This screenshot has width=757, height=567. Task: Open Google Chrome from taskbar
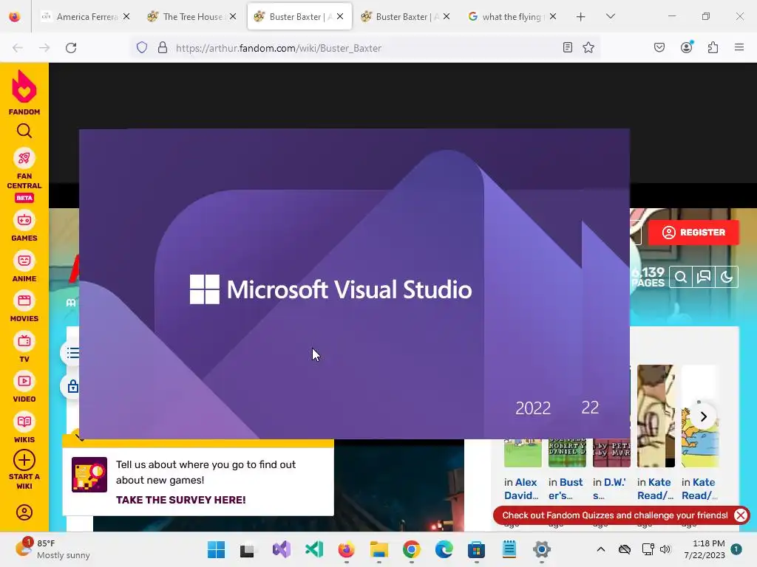click(x=411, y=549)
